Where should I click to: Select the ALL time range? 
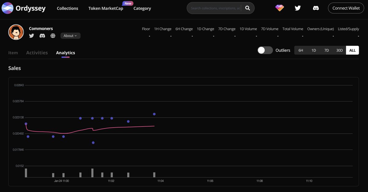[x=352, y=50]
